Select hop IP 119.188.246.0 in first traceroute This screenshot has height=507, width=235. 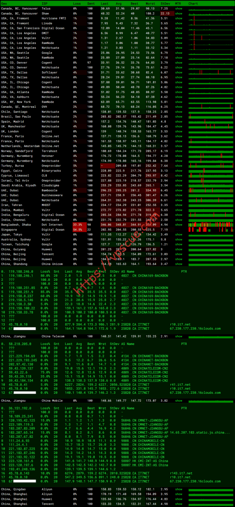pyautogui.click(x=20, y=272)
